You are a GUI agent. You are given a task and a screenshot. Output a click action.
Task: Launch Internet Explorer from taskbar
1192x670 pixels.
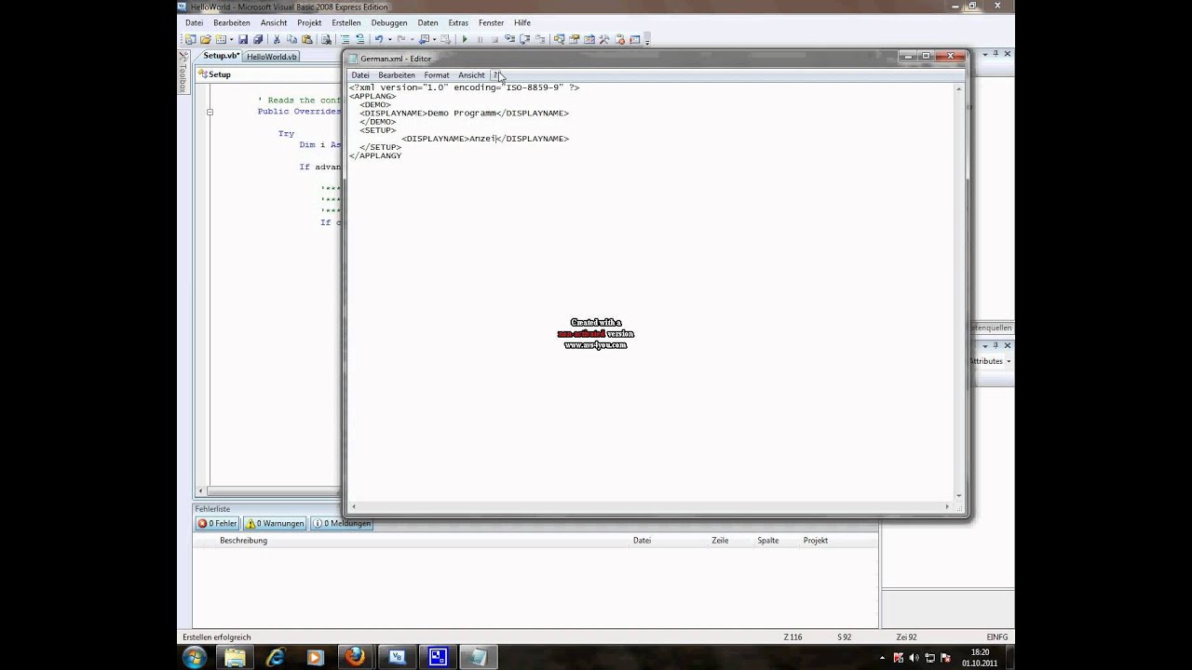click(x=275, y=658)
